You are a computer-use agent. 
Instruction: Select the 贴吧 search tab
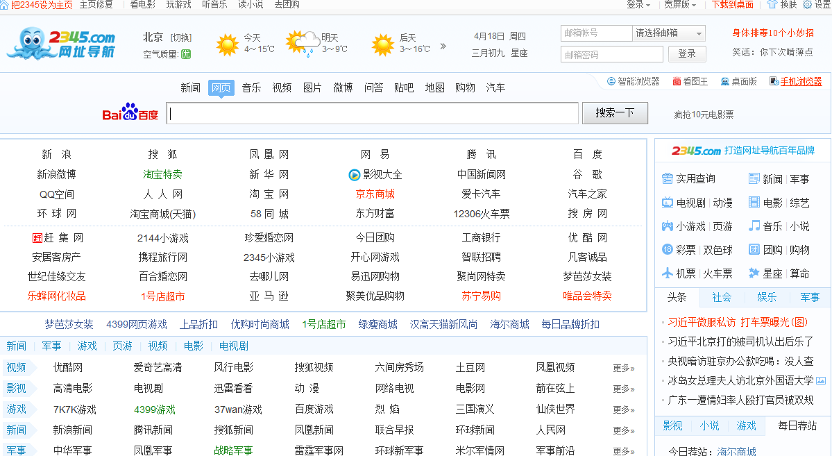404,87
